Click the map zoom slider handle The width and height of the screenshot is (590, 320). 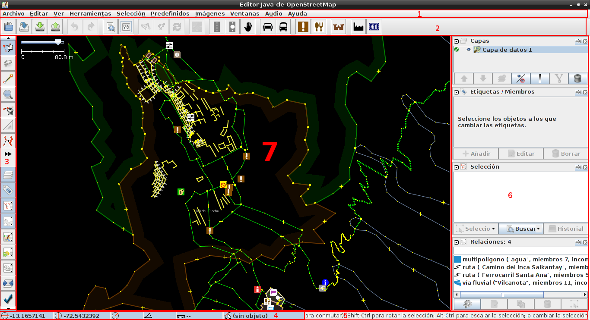tap(58, 42)
